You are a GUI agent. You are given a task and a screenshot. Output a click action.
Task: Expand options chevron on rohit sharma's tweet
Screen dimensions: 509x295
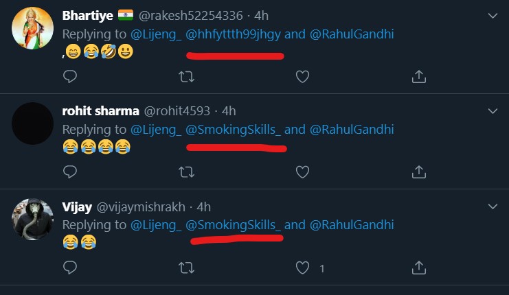[493, 110]
